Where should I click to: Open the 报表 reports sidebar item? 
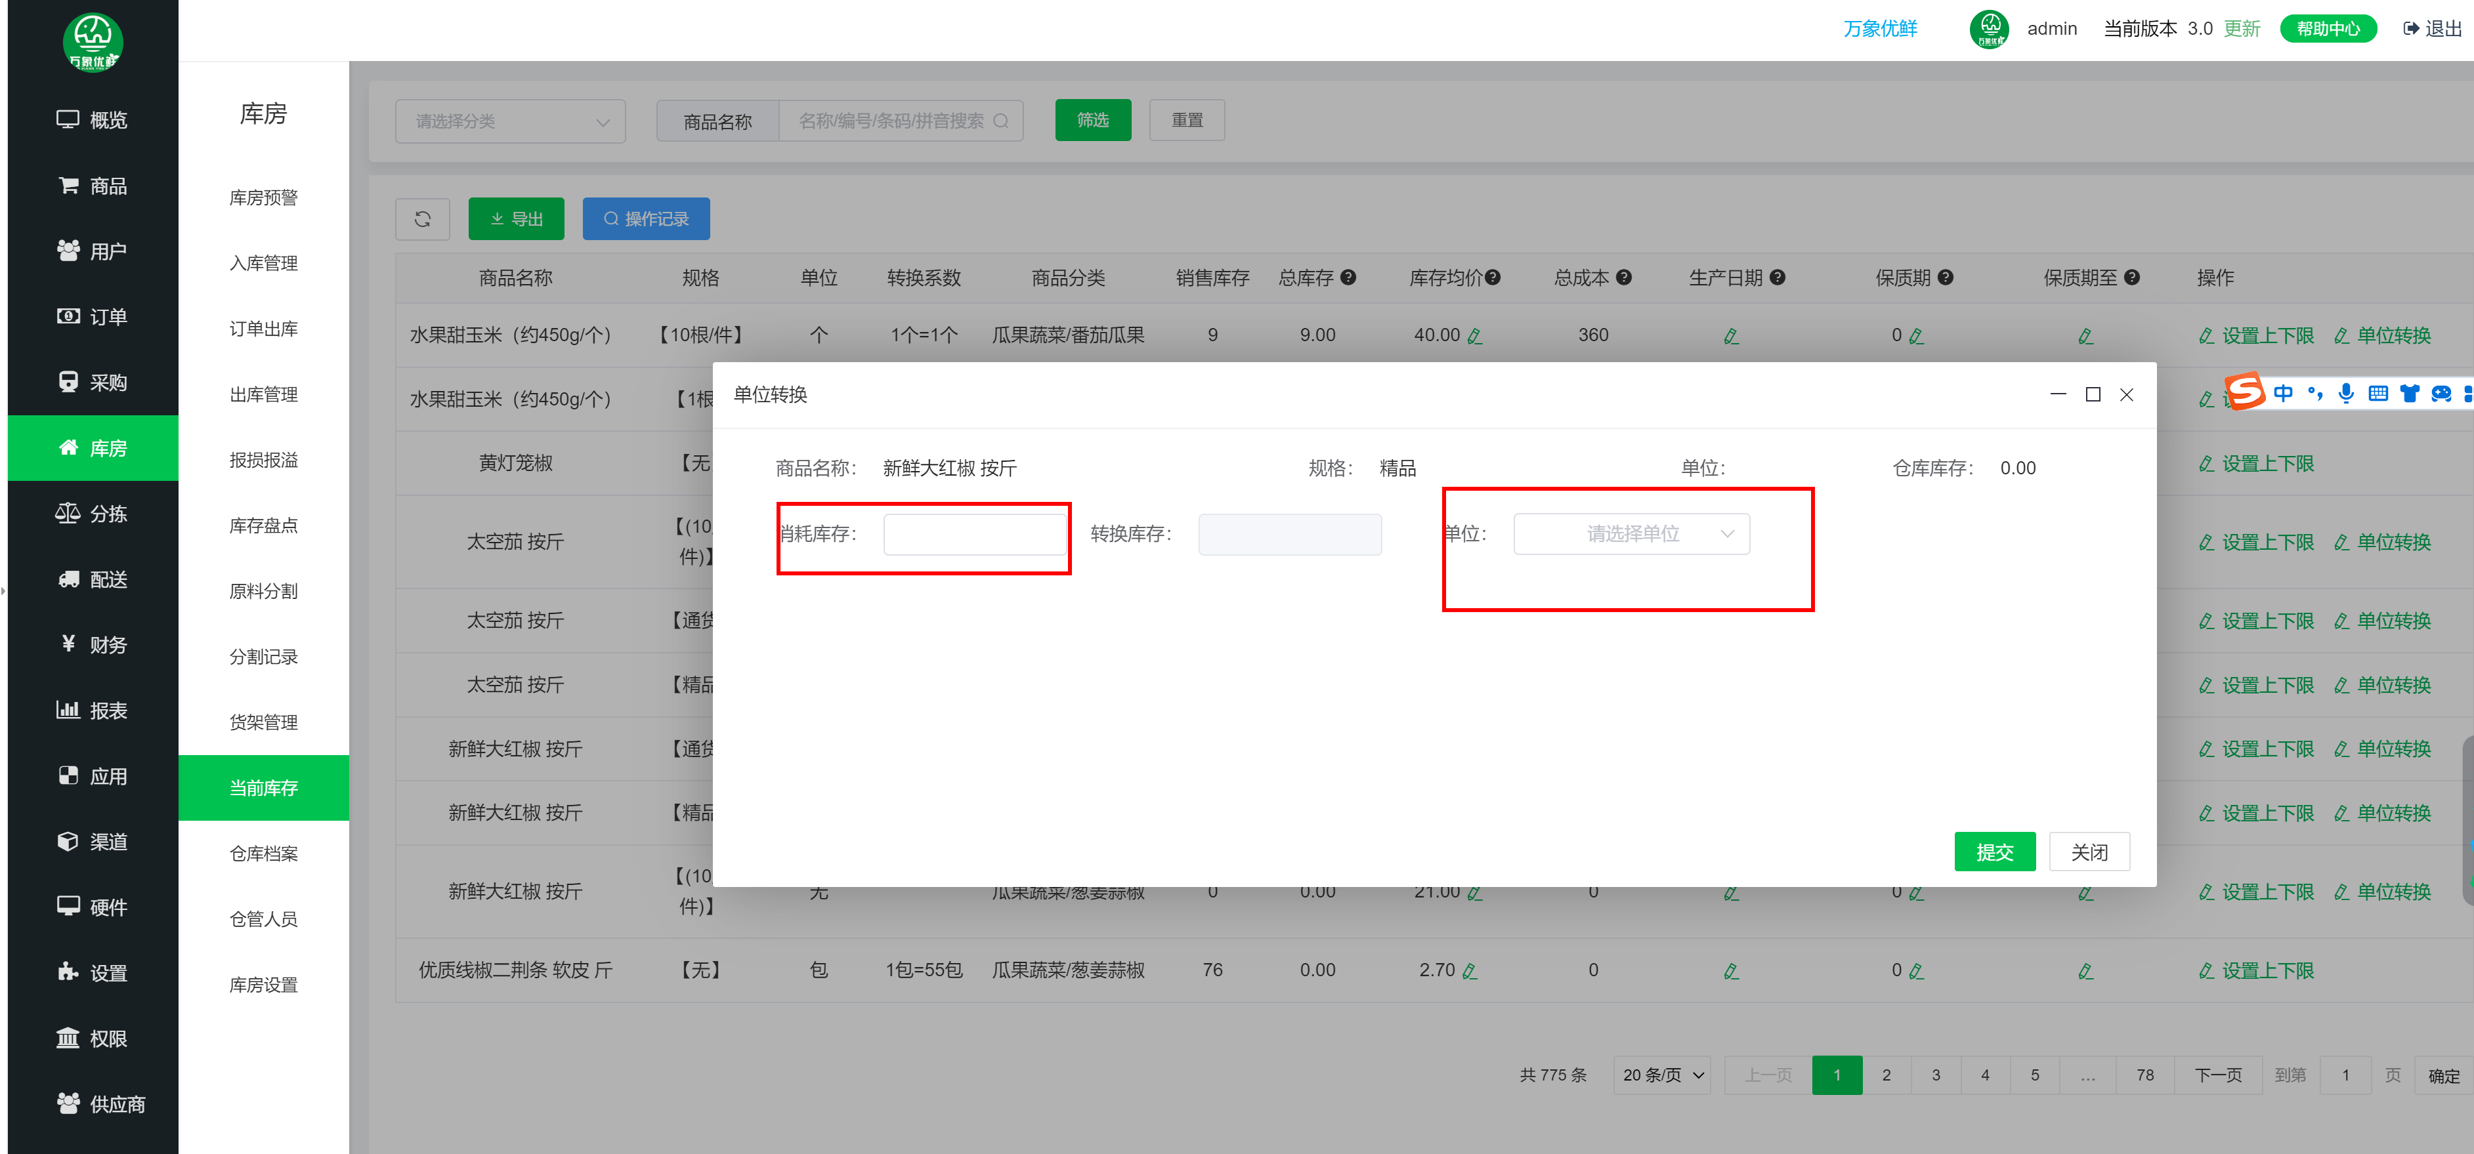92,711
